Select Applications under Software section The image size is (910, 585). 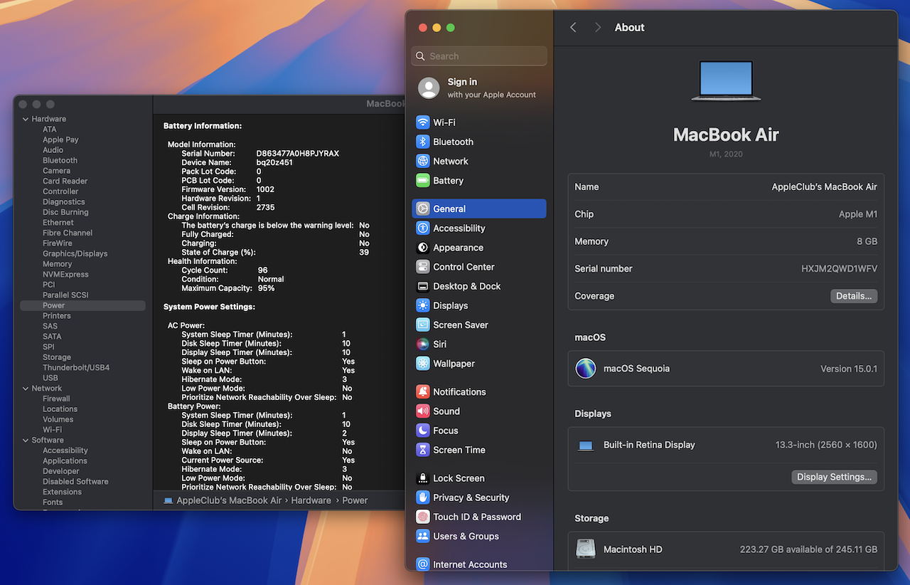(65, 460)
